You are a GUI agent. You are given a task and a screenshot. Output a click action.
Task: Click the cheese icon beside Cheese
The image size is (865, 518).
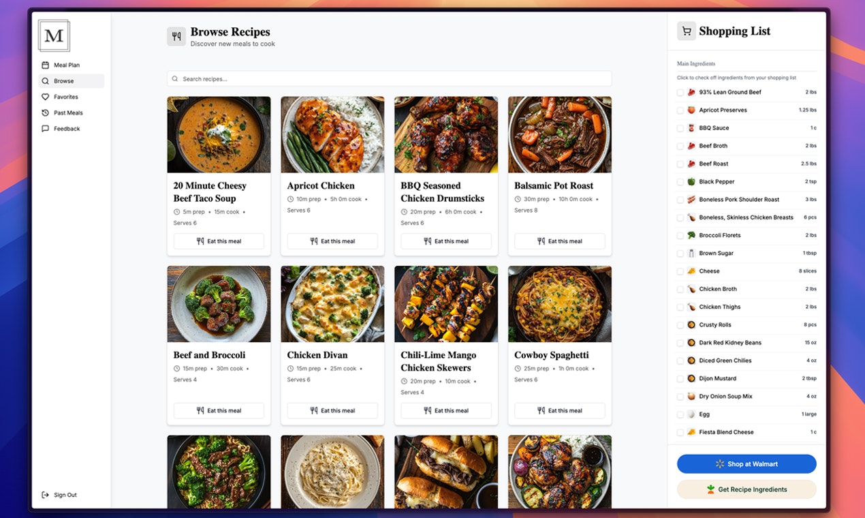[691, 271]
